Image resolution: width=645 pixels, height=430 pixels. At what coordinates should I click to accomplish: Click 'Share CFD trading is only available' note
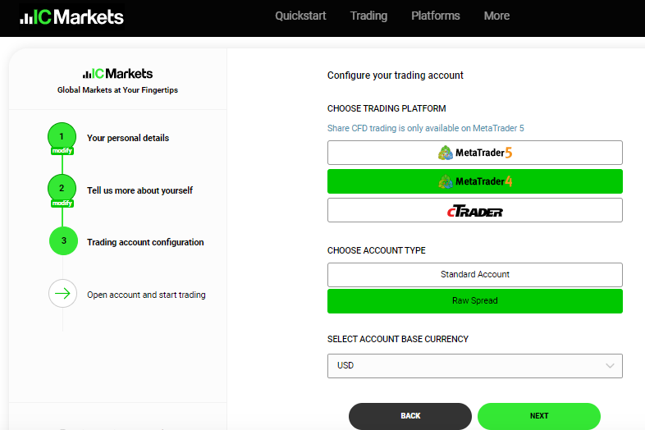[x=425, y=128]
